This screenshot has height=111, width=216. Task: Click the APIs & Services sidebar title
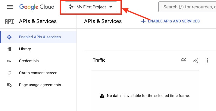[x=38, y=21]
